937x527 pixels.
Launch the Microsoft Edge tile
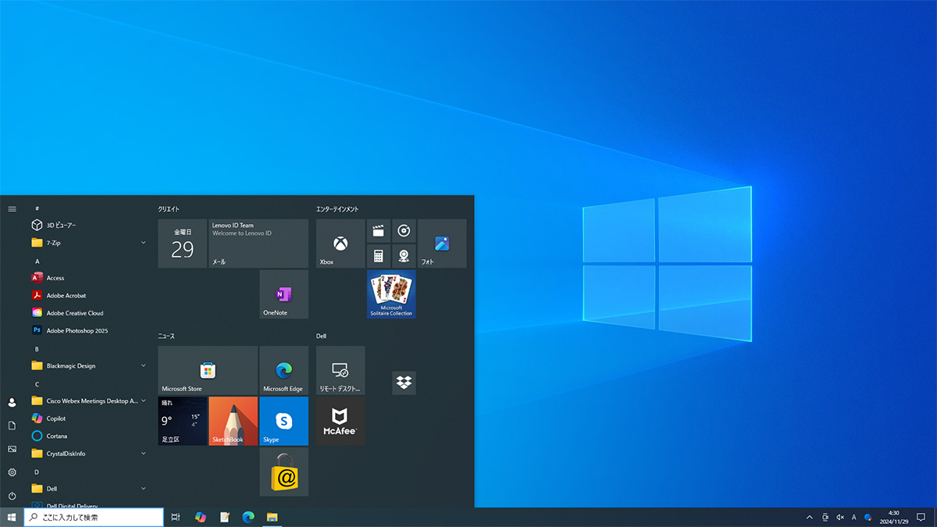283,370
